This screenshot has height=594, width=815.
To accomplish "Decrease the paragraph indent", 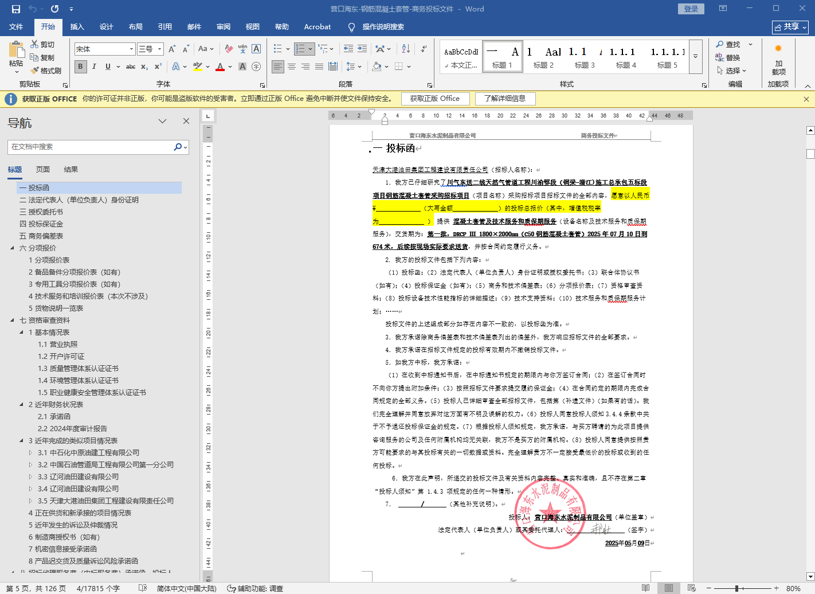I will [348, 49].
